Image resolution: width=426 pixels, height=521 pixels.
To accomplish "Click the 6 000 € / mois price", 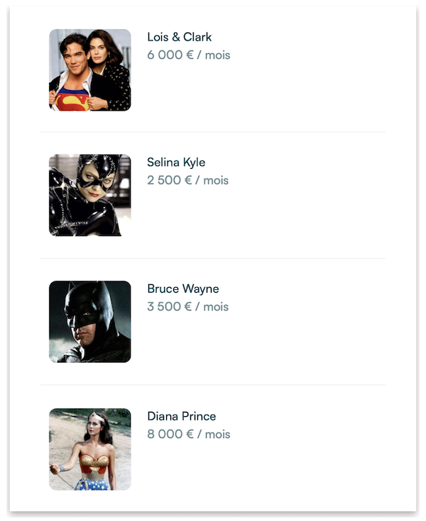I will (x=188, y=55).
